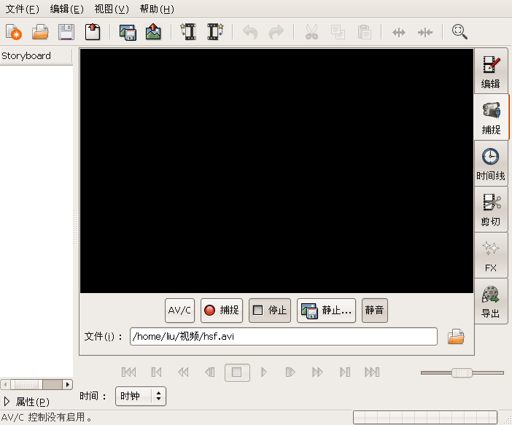The image size is (512, 425).
Task: Click the AV/C button
Action: pos(179,310)
